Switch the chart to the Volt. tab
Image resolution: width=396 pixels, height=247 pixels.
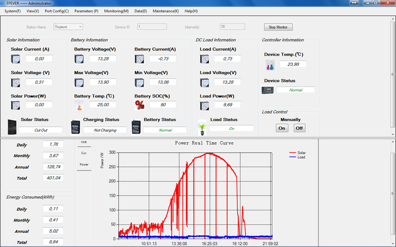click(84, 142)
